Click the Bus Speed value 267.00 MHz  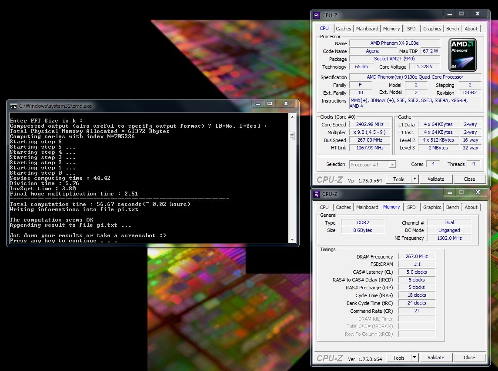(370, 140)
